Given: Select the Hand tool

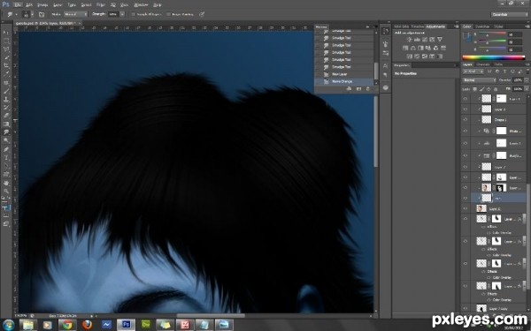Looking at the screenshot, I should tap(6, 183).
